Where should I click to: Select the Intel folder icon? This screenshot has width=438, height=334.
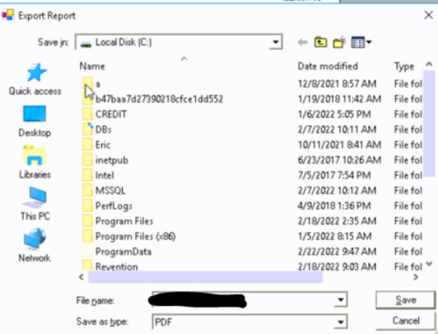(x=87, y=175)
